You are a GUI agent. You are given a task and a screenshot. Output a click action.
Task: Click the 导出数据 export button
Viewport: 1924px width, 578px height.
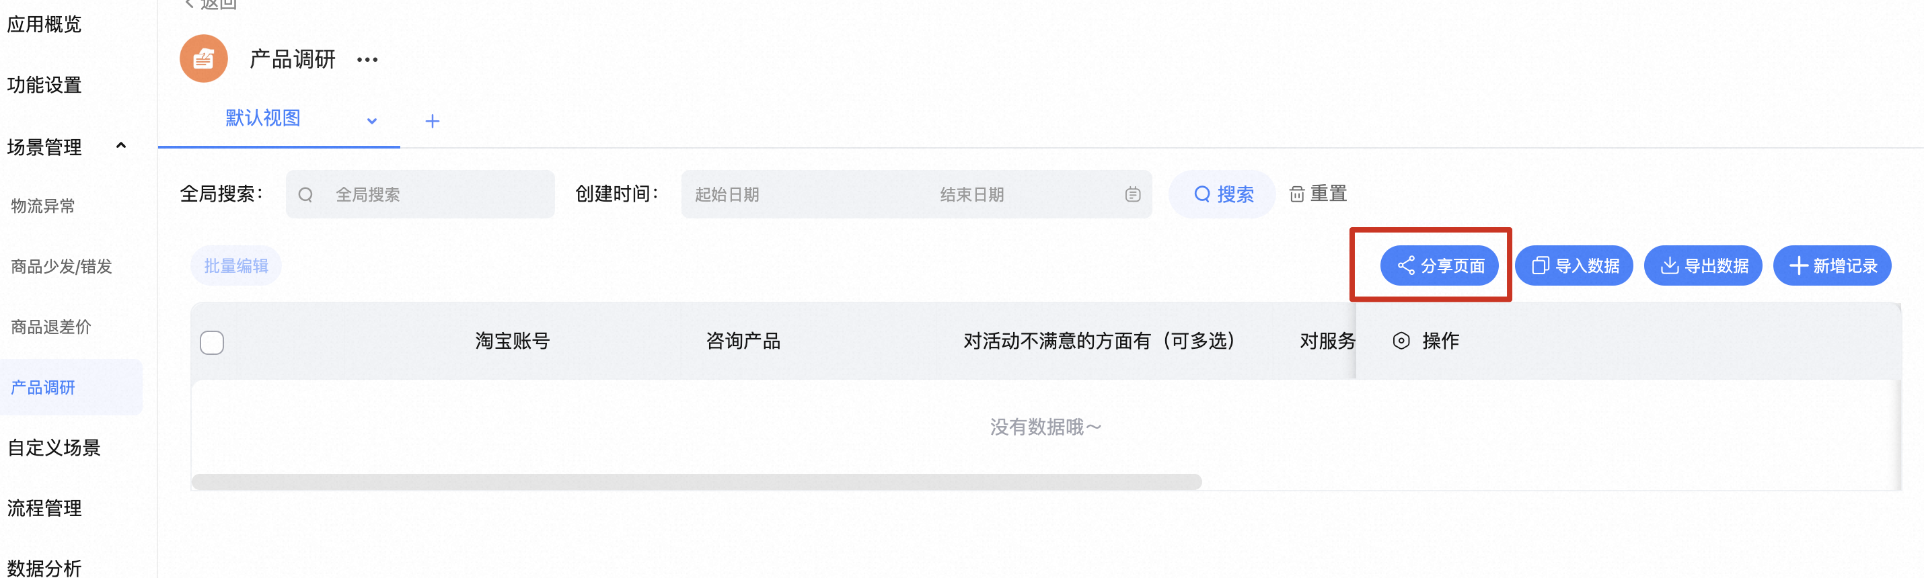1703,265
